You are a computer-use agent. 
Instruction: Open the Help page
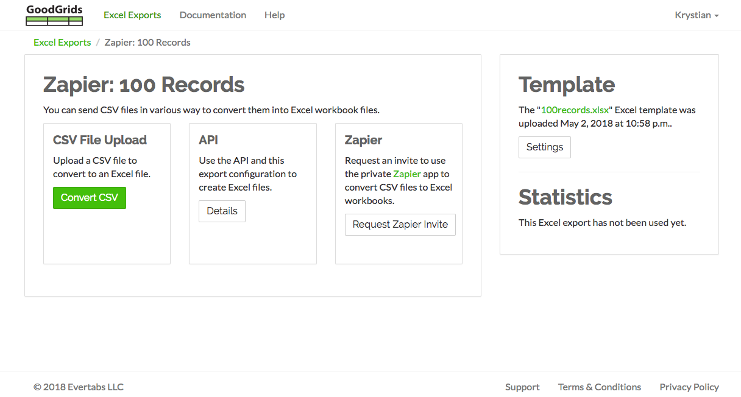274,15
